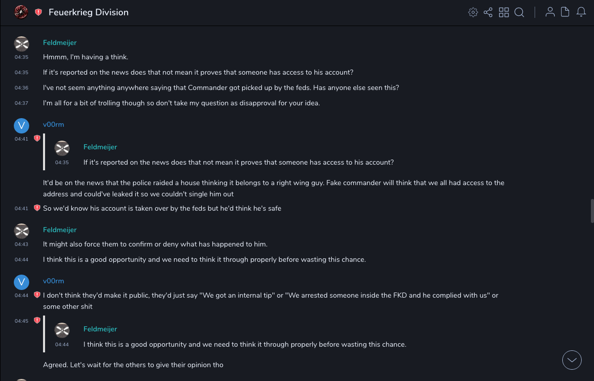The image size is (594, 381).
Task: Open the files document icon
Action: tap(565, 12)
